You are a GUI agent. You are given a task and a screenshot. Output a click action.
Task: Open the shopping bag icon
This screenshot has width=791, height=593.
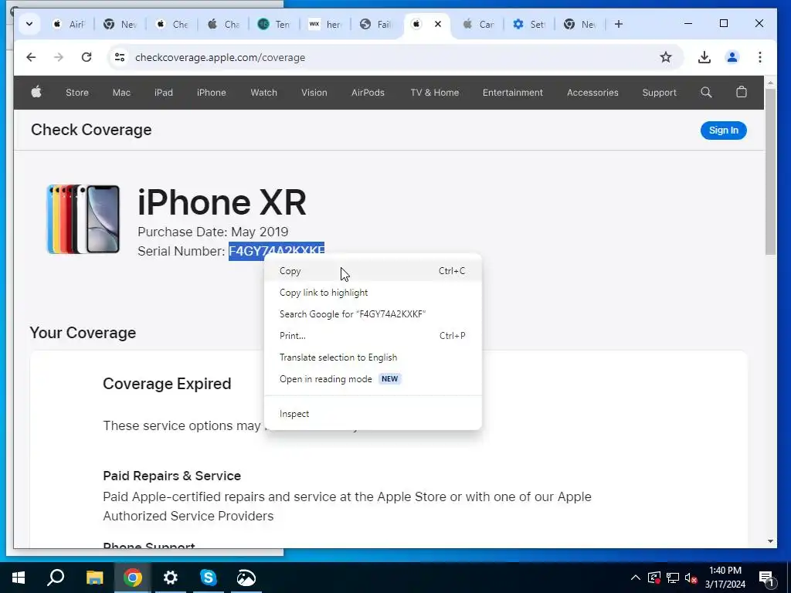pyautogui.click(x=741, y=92)
